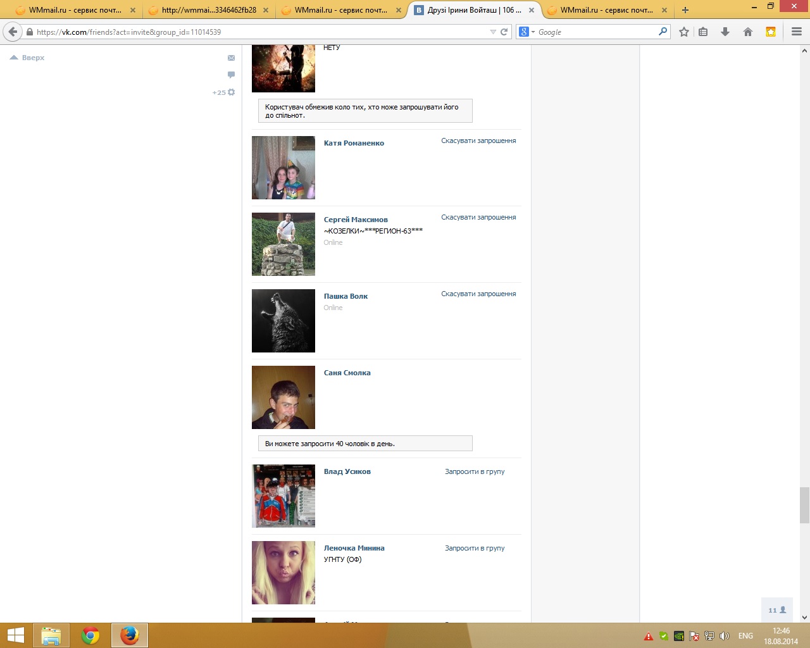Go to the Firefox home page
The width and height of the screenshot is (810, 648).
tap(748, 32)
